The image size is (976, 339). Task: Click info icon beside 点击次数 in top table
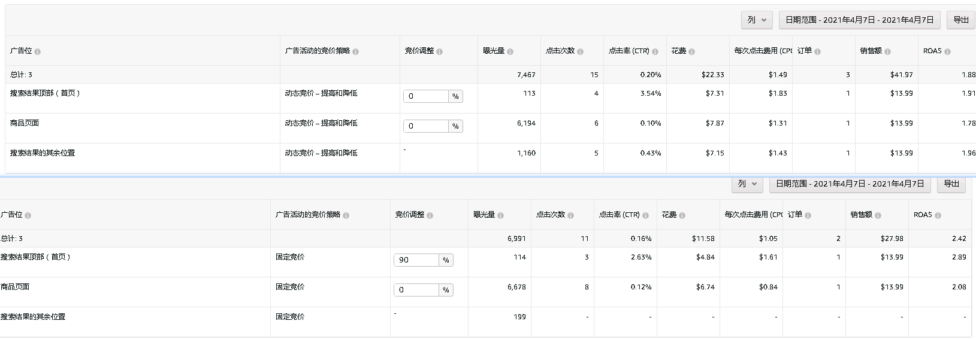click(580, 52)
